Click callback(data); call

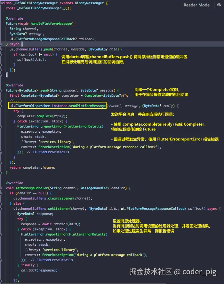coord(32,59)
